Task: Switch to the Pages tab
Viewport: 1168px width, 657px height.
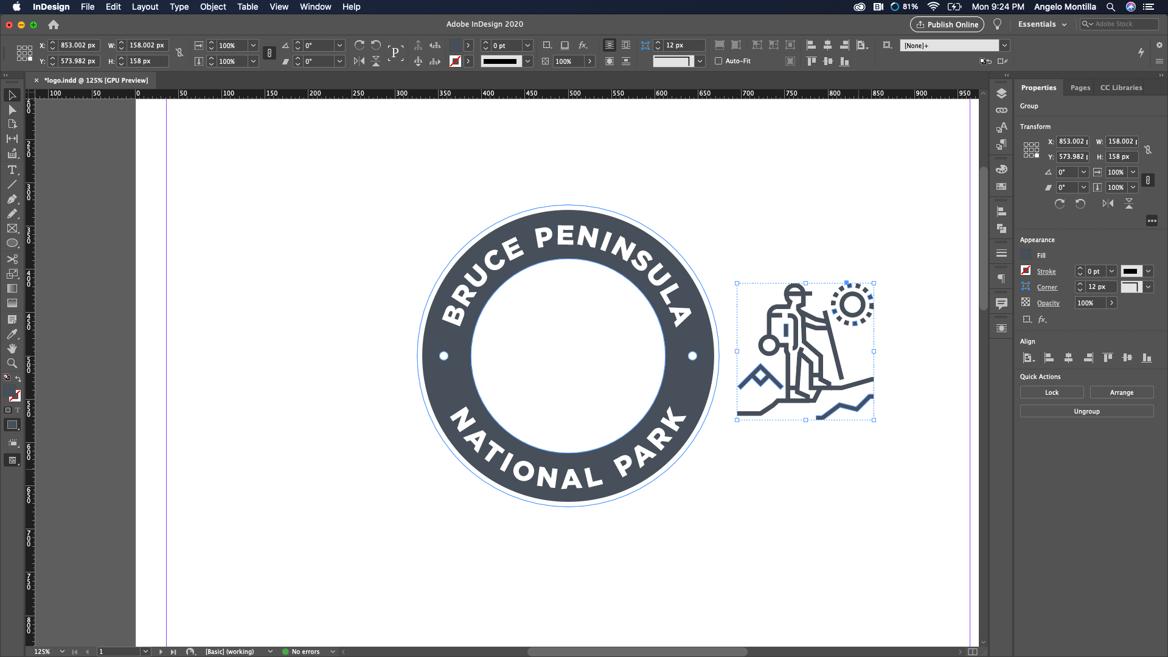Action: [1080, 88]
